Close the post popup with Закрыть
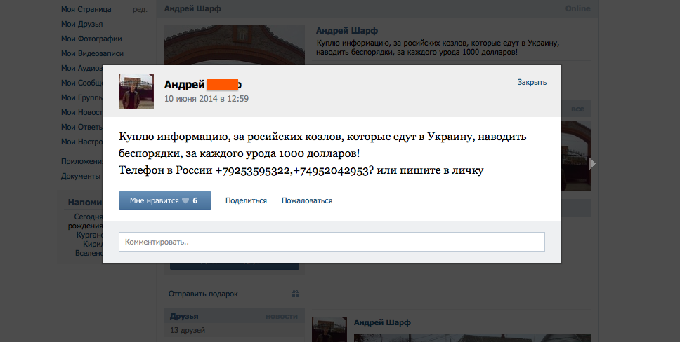 point(532,82)
